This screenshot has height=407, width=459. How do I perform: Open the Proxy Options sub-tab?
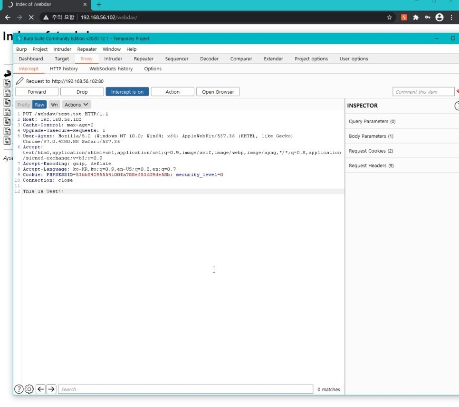153,68
